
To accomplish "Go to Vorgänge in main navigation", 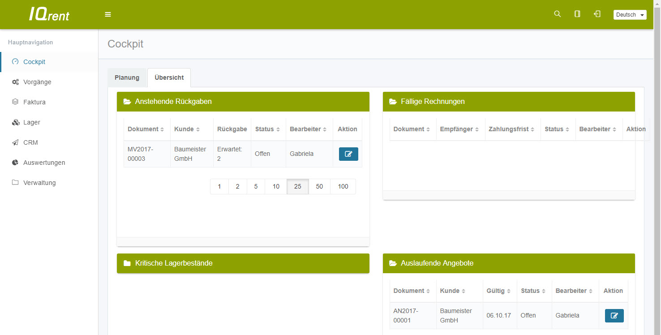I will tap(37, 82).
